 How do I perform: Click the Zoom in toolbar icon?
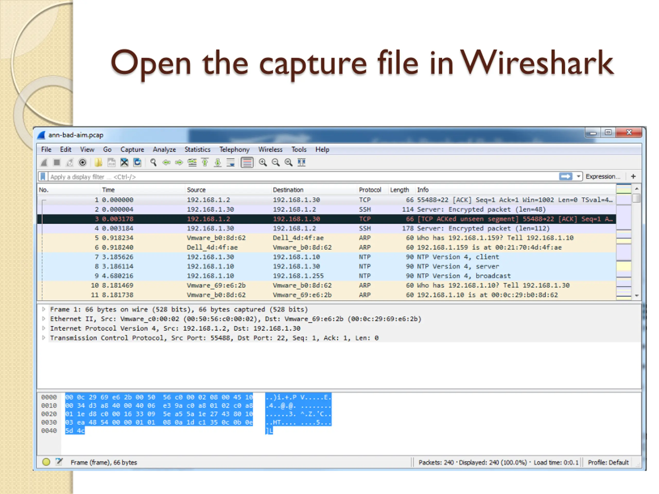point(263,163)
